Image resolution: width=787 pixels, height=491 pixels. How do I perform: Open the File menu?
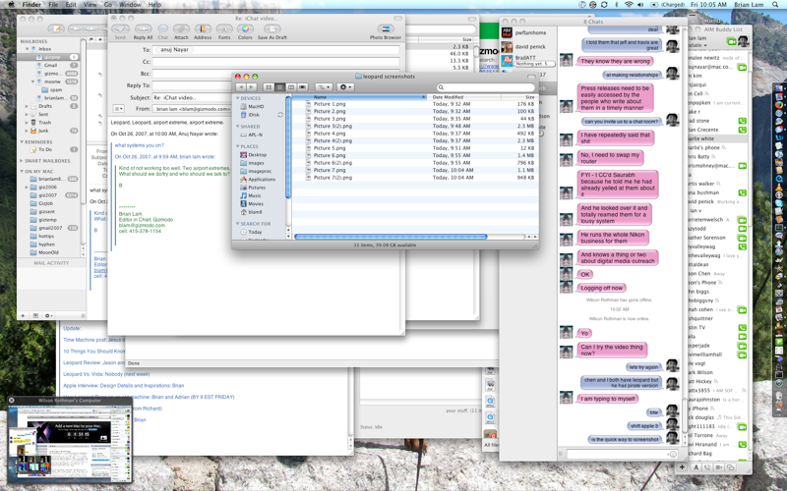point(53,5)
